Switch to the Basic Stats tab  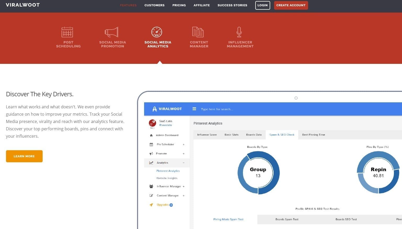[x=231, y=135]
